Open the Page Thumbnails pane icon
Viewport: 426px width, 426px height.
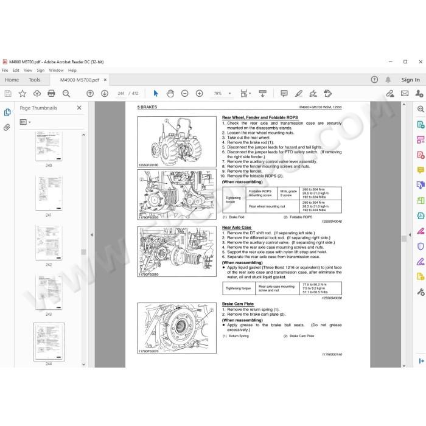click(x=7, y=112)
